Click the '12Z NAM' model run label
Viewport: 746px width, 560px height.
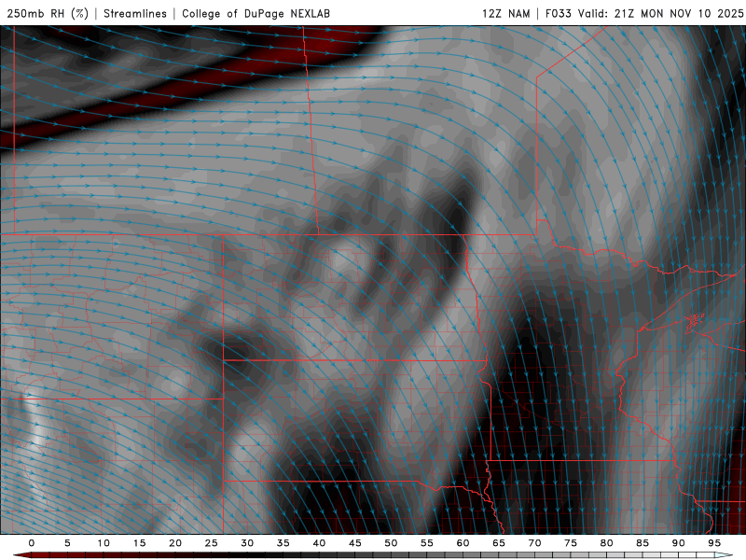click(x=506, y=13)
